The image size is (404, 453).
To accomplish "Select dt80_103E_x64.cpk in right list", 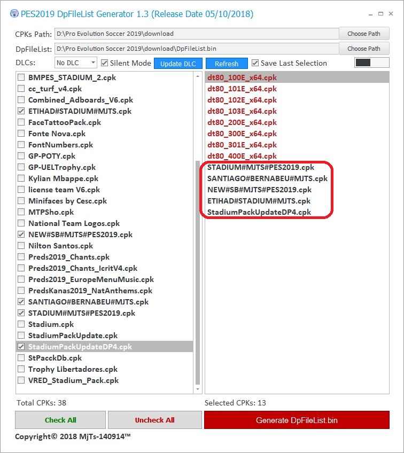I will tap(297, 111).
